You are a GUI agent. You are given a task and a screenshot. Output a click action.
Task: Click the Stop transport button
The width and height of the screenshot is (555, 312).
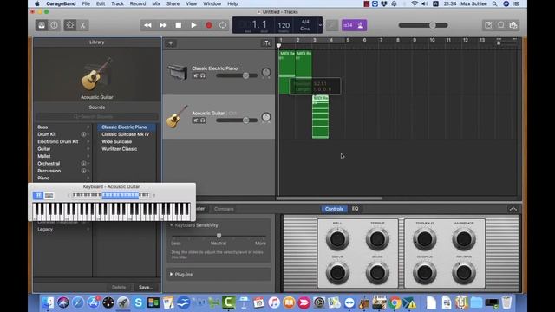(179, 25)
